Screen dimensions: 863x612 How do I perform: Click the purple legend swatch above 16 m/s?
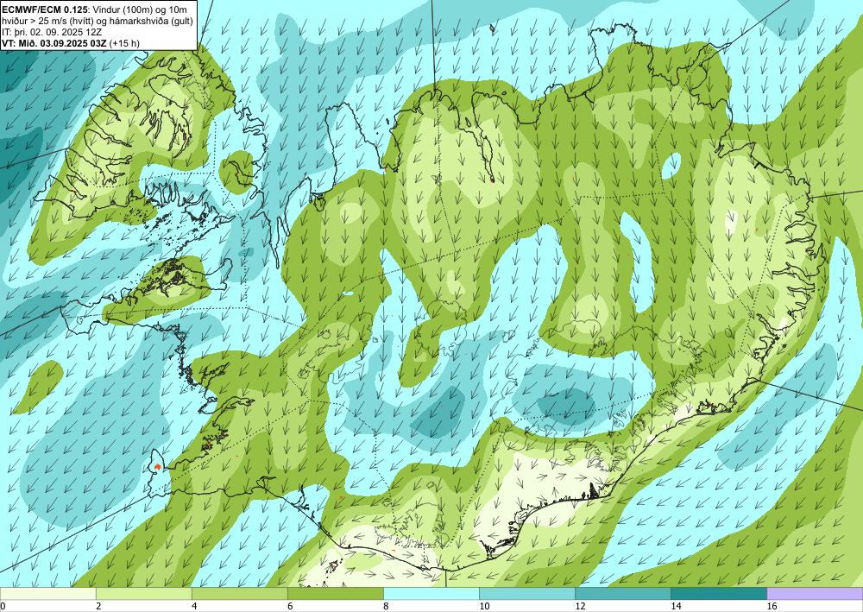coord(816,593)
